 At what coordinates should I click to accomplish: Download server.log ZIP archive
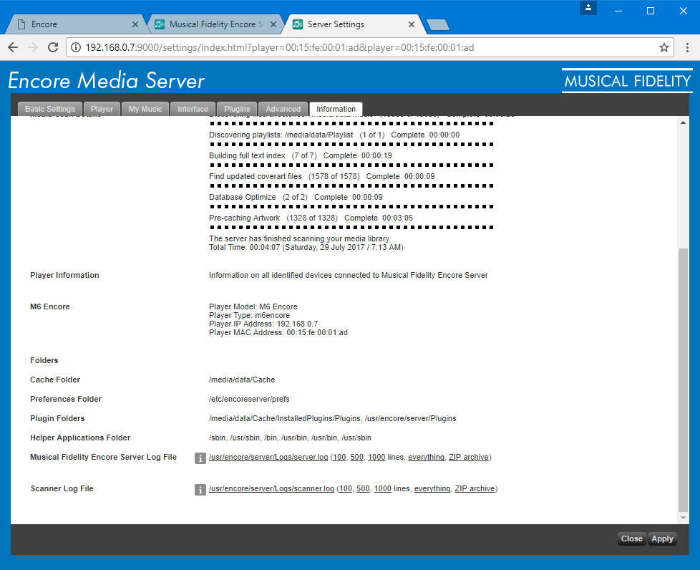pyautogui.click(x=469, y=457)
